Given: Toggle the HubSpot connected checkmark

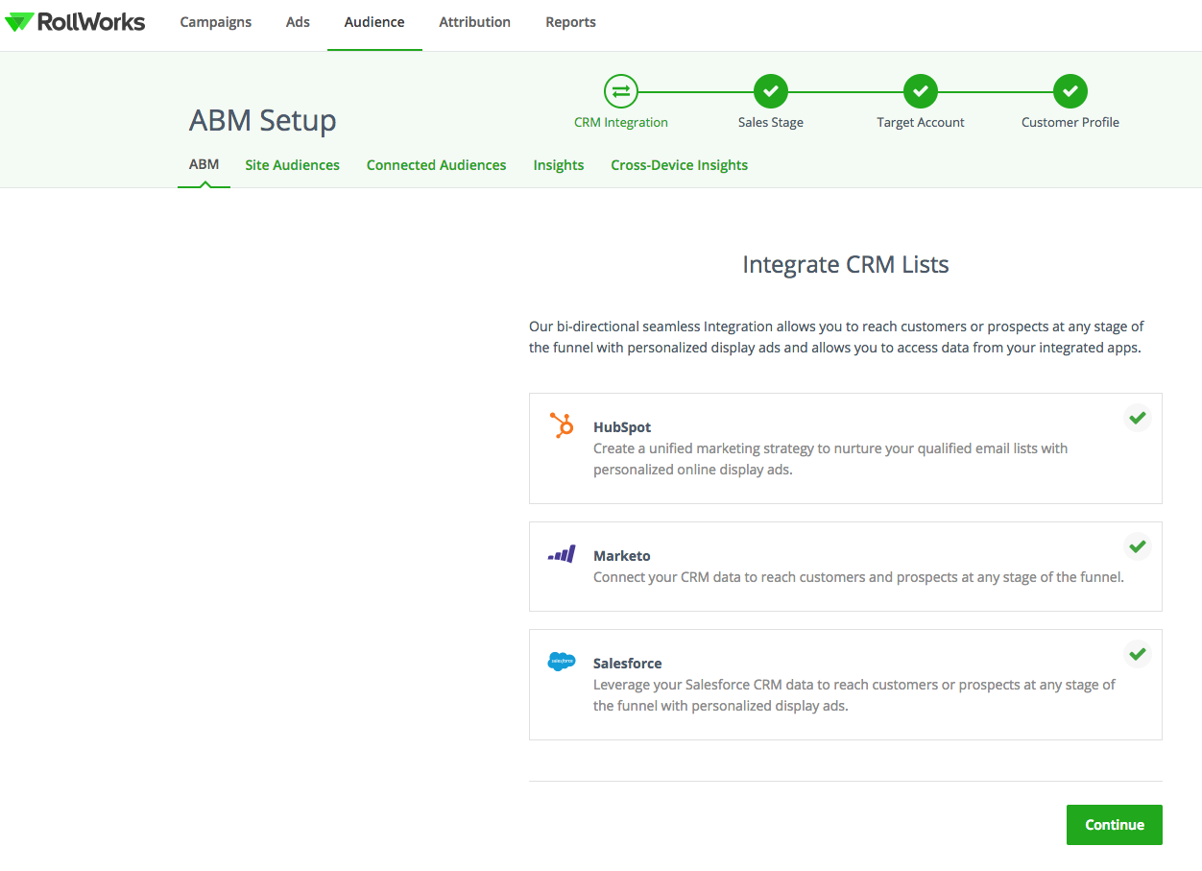Looking at the screenshot, I should tap(1137, 418).
